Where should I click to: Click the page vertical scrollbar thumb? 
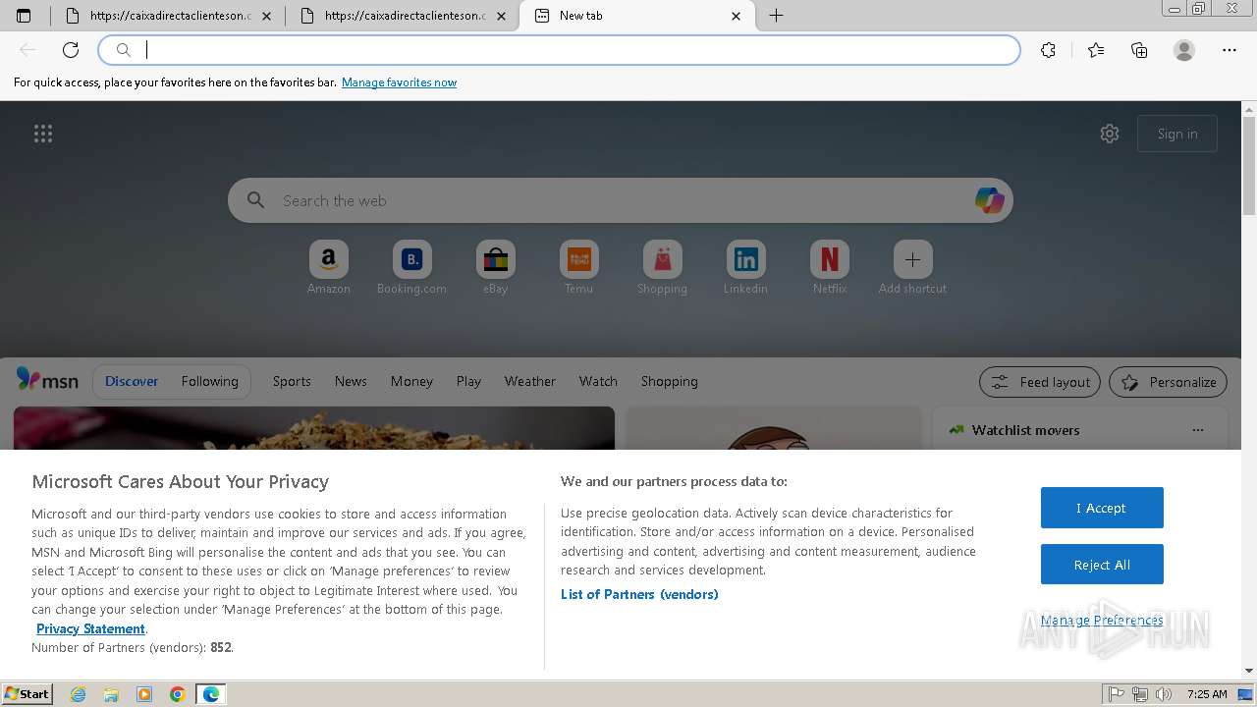1249,167
